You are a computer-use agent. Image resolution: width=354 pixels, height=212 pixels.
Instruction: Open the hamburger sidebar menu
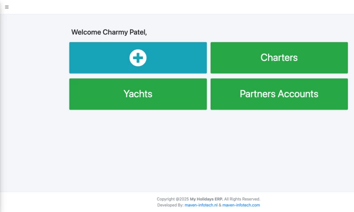tap(7, 7)
